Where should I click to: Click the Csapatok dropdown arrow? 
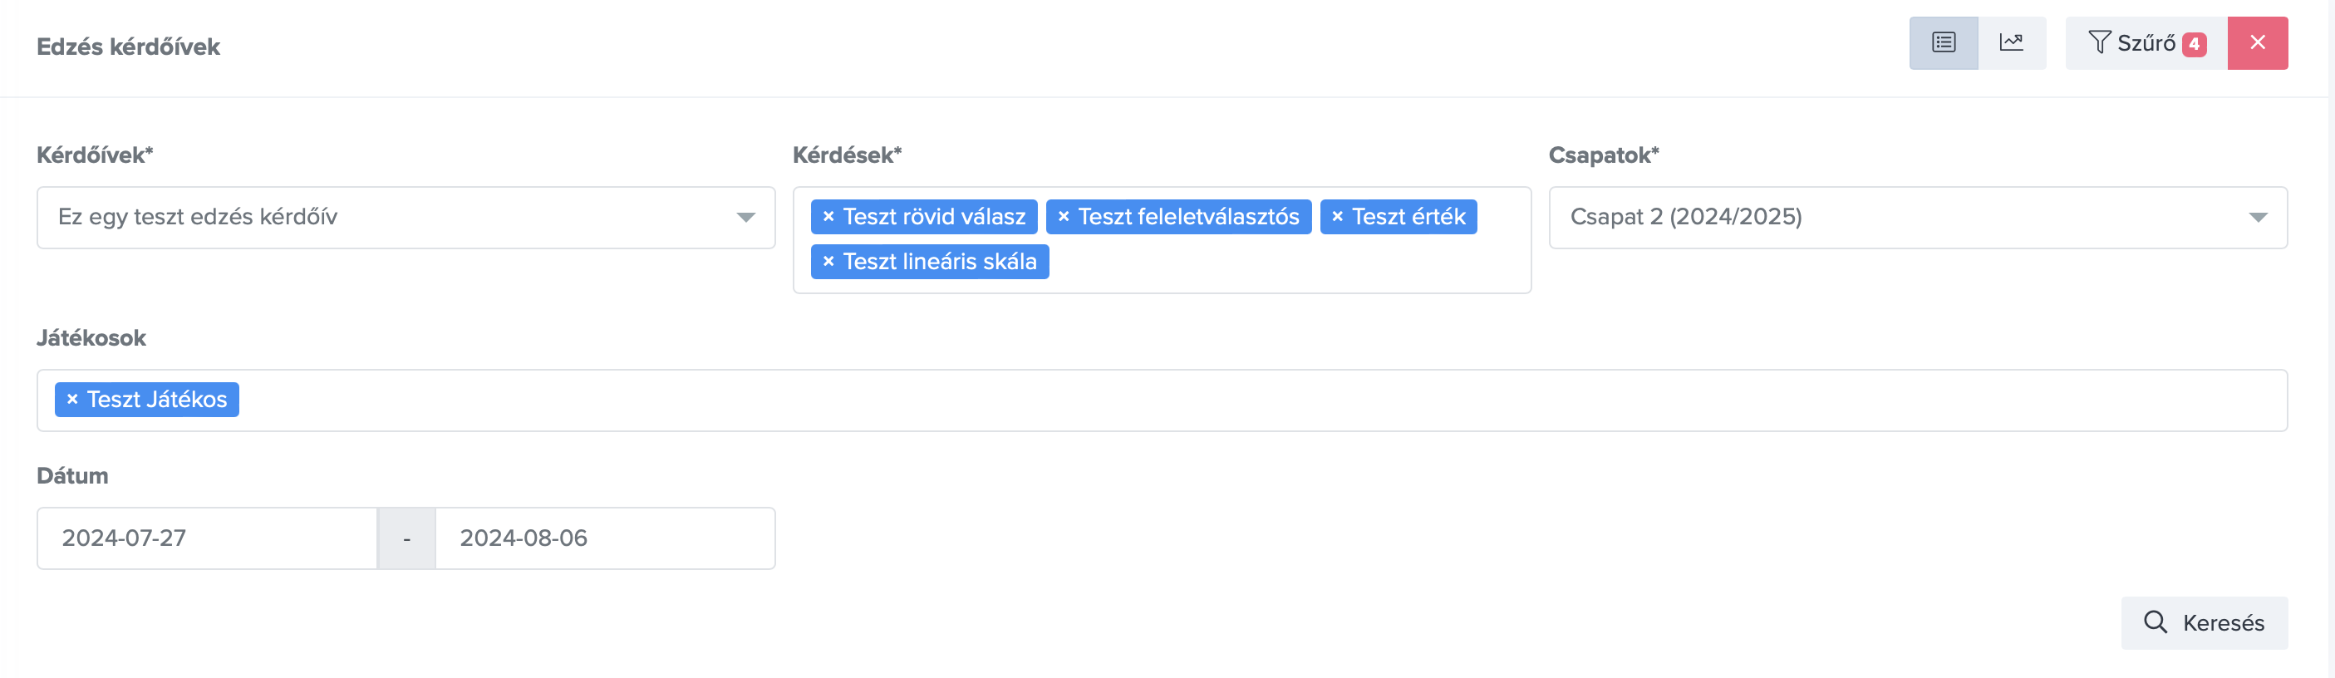[2257, 218]
